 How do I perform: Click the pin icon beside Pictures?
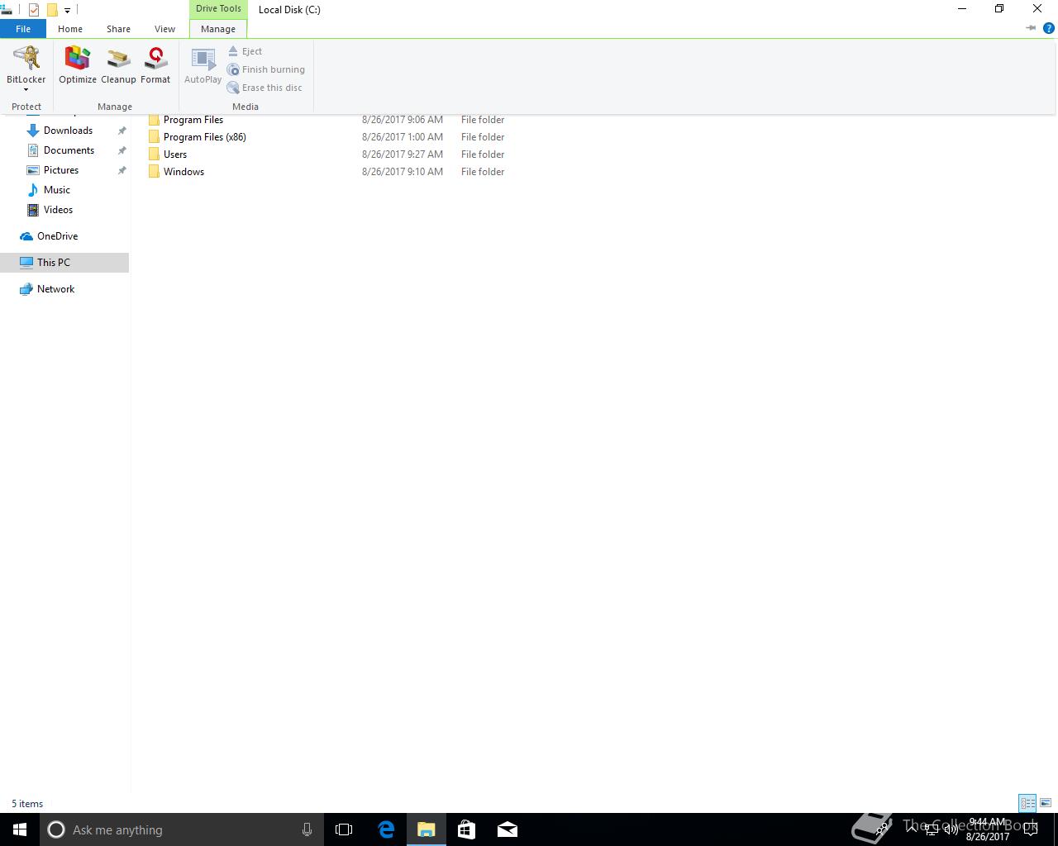pyautogui.click(x=122, y=170)
